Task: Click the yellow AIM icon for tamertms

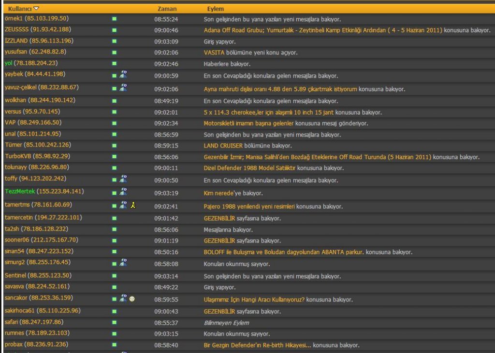Action: [x=133, y=205]
